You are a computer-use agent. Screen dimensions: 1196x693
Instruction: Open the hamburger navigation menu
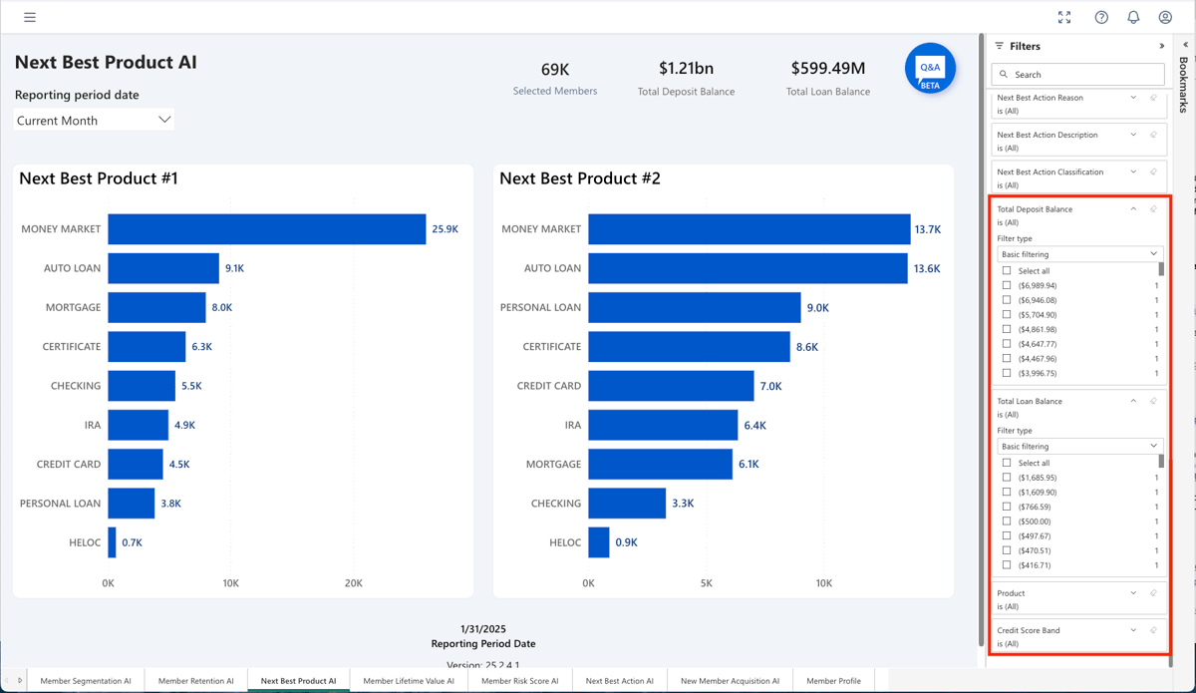tap(30, 17)
